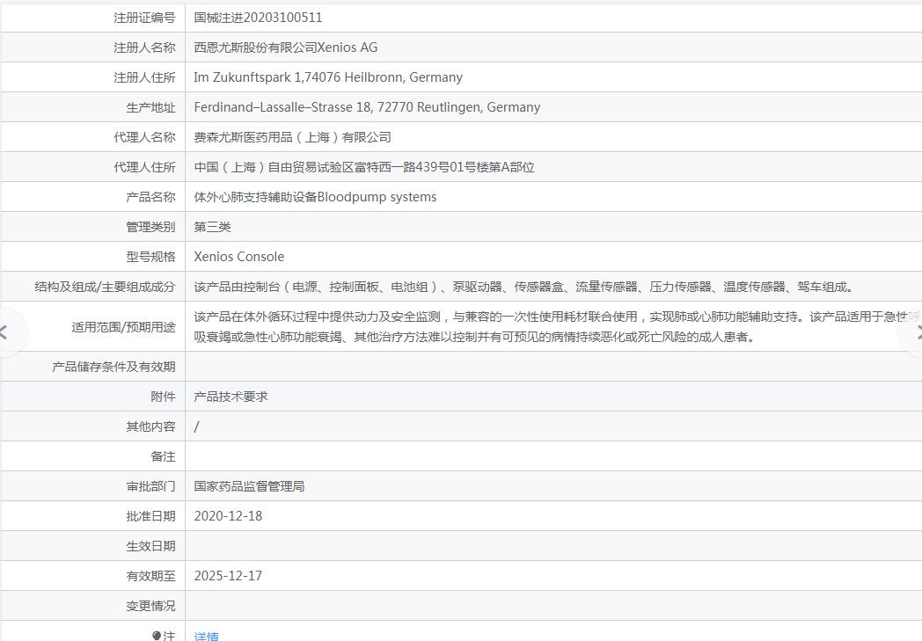Select product name 体外心肺支持辅助设备Bloodpump systems
This screenshot has width=922, height=641.
pos(315,197)
